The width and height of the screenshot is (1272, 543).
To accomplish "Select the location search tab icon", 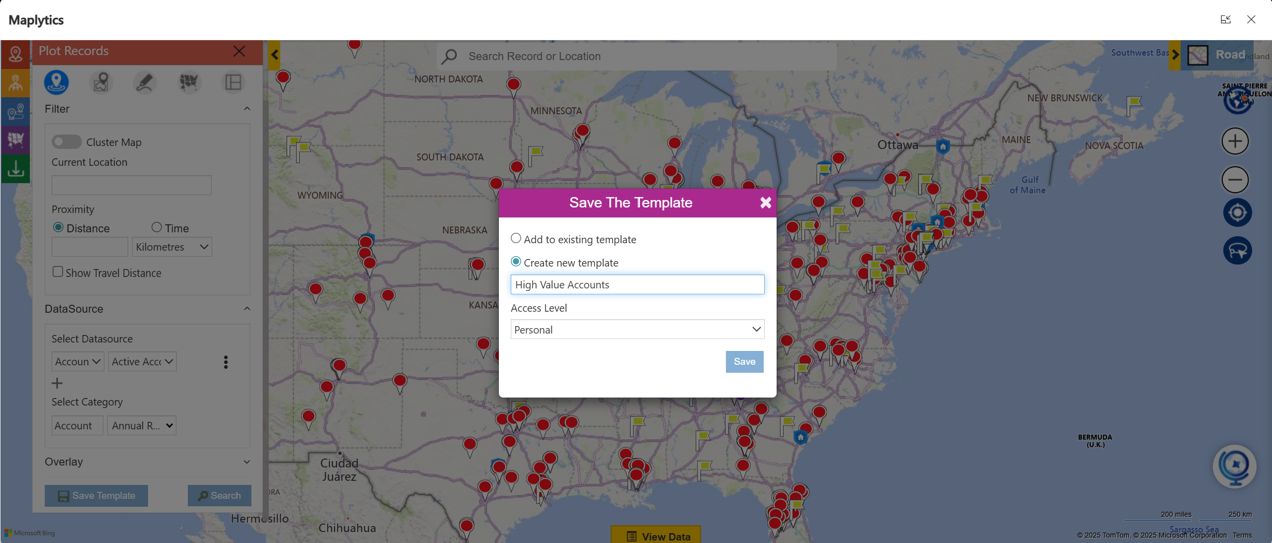I will (x=101, y=82).
